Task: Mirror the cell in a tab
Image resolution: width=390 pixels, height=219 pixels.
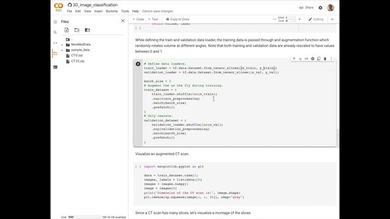Action: pyautogui.click(x=319, y=59)
